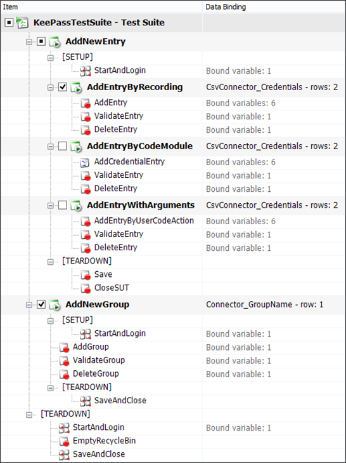
Task: Click the EmptyRecycleBin recording module icon
Action: (63, 441)
